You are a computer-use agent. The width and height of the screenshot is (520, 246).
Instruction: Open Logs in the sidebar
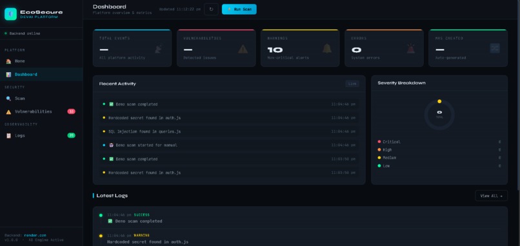(x=41, y=135)
